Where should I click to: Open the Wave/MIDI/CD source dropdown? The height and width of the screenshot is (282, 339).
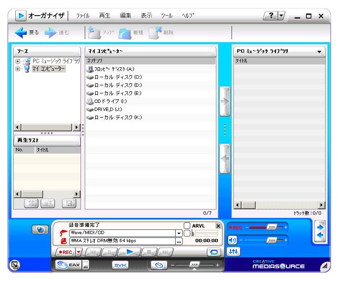tap(178, 233)
